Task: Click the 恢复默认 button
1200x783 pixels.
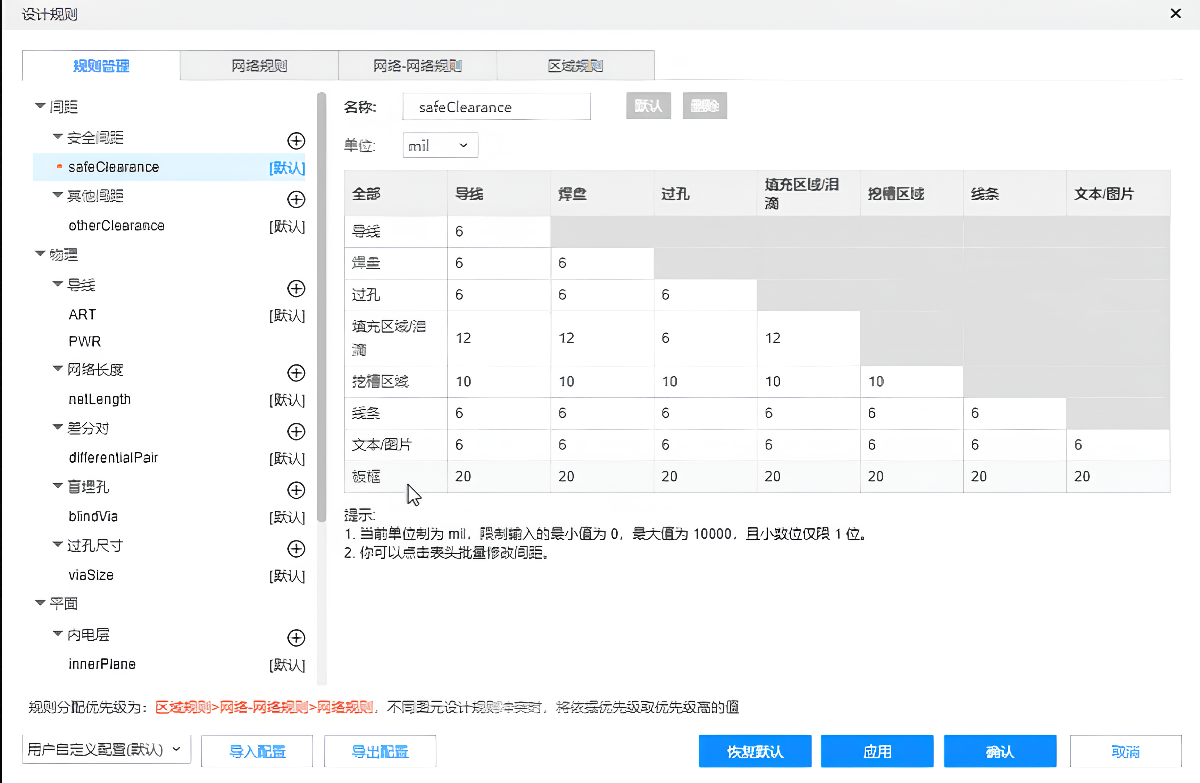Action: click(x=755, y=751)
